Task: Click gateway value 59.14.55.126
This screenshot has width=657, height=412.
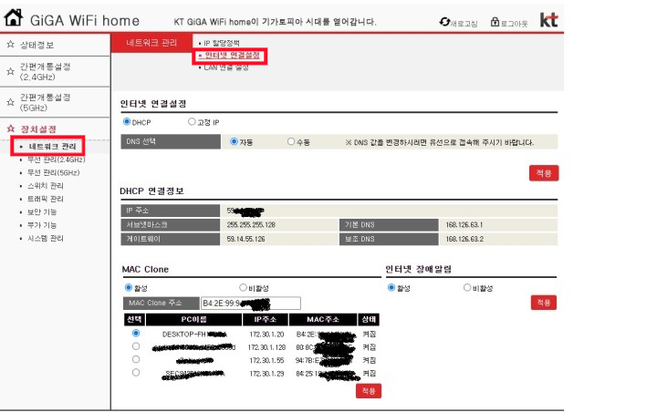Action: click(x=245, y=239)
